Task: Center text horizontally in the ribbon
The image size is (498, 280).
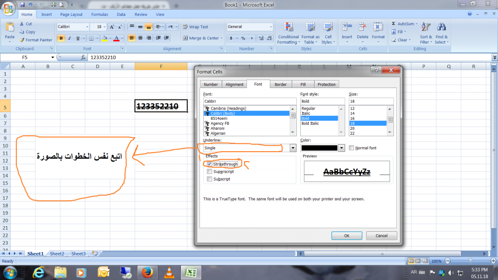Action: point(140,38)
